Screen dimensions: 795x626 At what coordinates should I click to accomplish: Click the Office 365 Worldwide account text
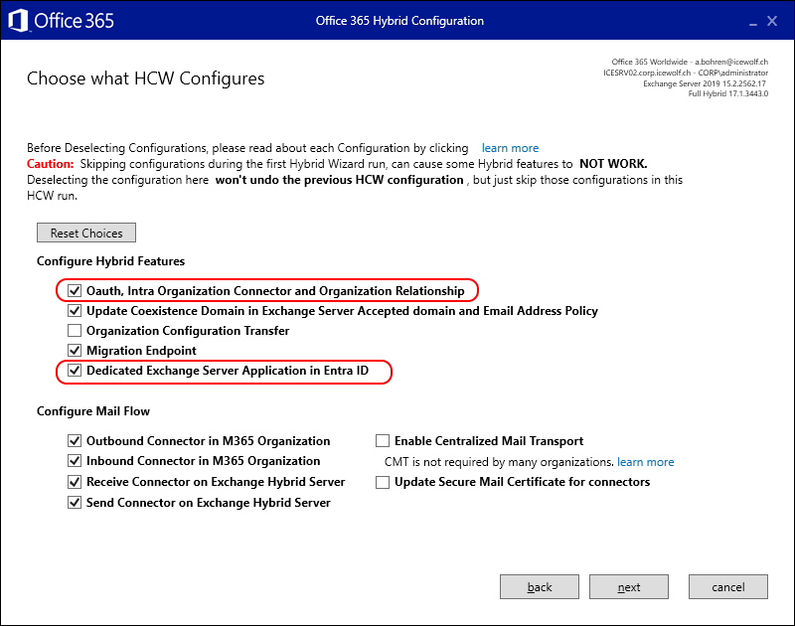(x=690, y=62)
